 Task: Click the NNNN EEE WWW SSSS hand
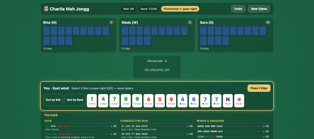tap(210, 126)
